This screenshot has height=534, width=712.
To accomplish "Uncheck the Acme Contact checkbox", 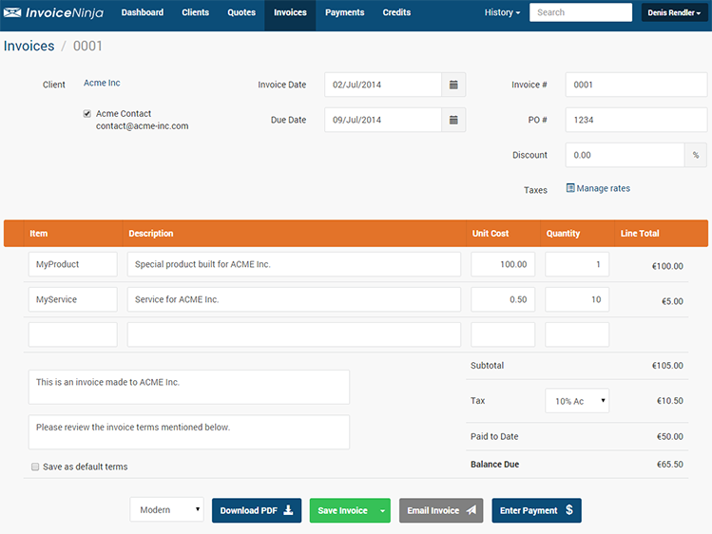I will (x=87, y=114).
